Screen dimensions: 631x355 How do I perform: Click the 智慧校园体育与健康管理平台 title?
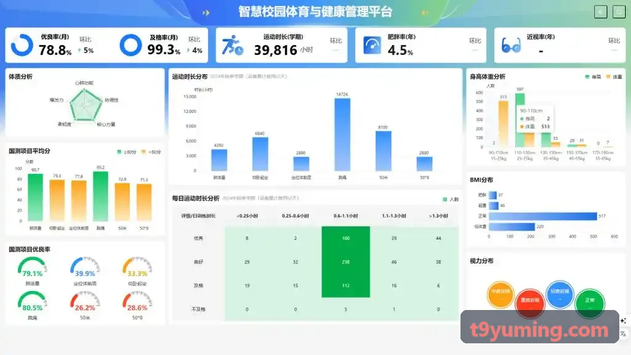[315, 12]
